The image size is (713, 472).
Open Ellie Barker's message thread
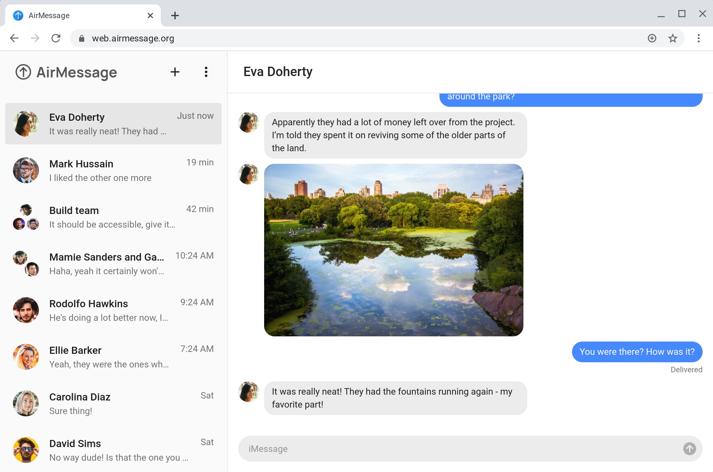point(113,357)
